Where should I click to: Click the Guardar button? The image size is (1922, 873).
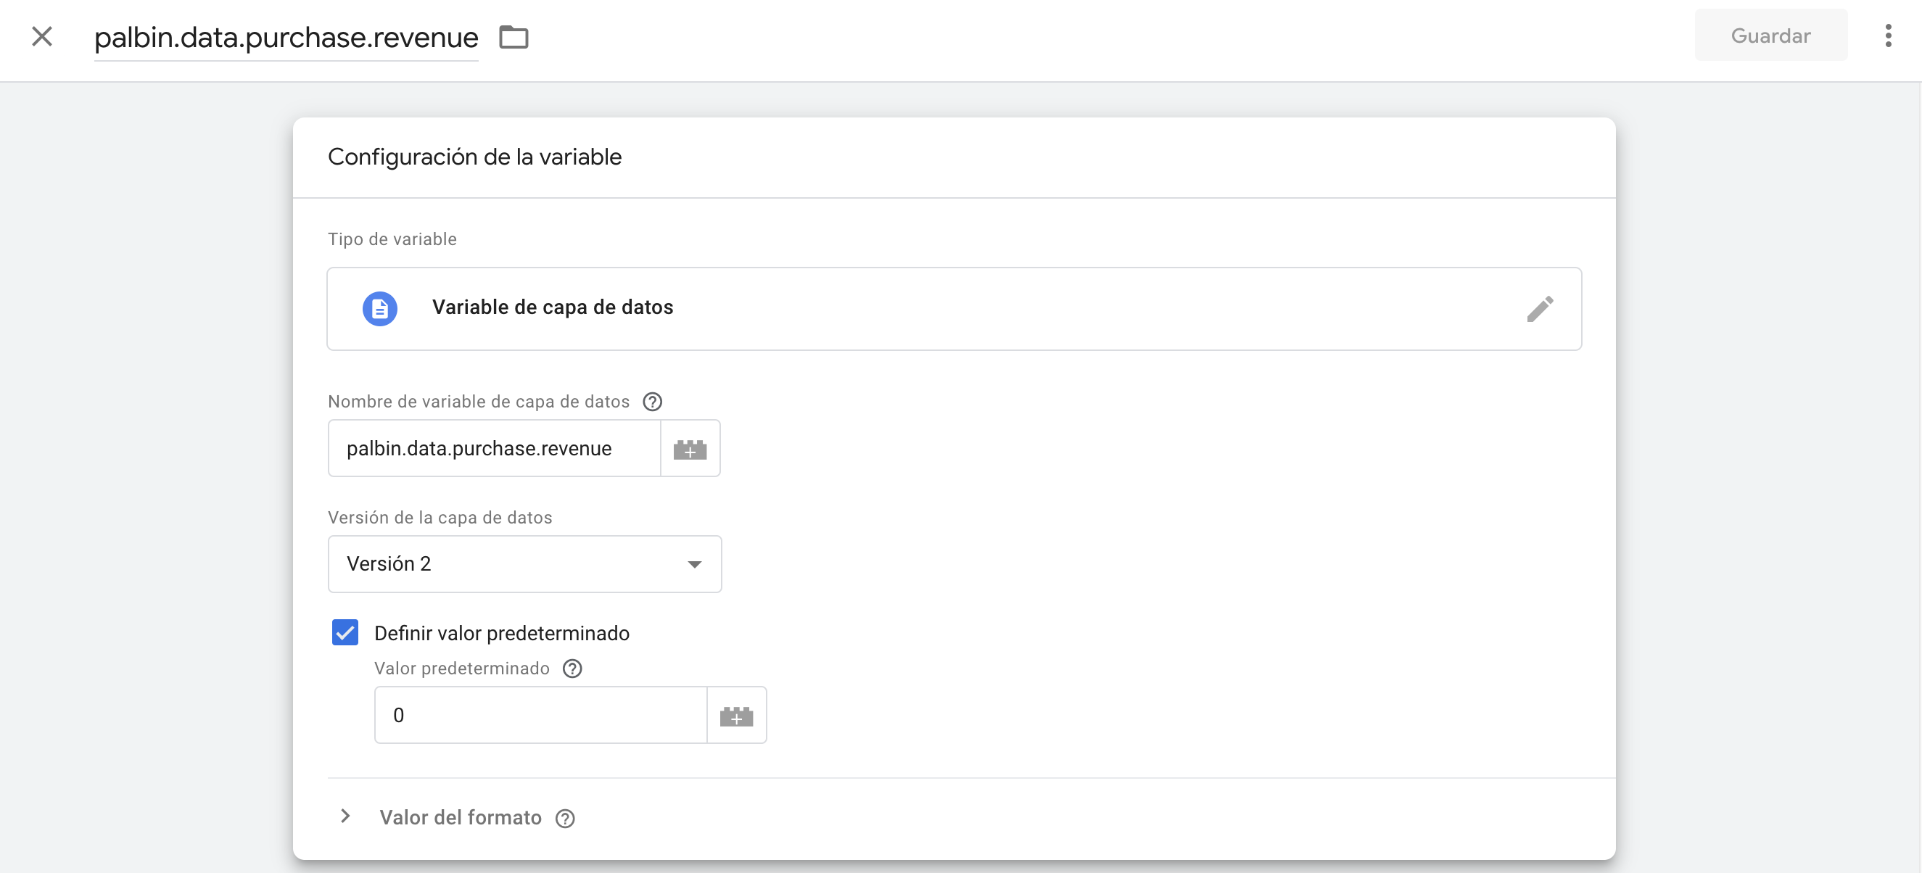point(1770,36)
